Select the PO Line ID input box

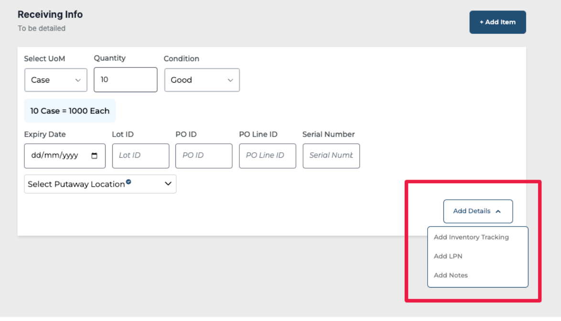(267, 156)
